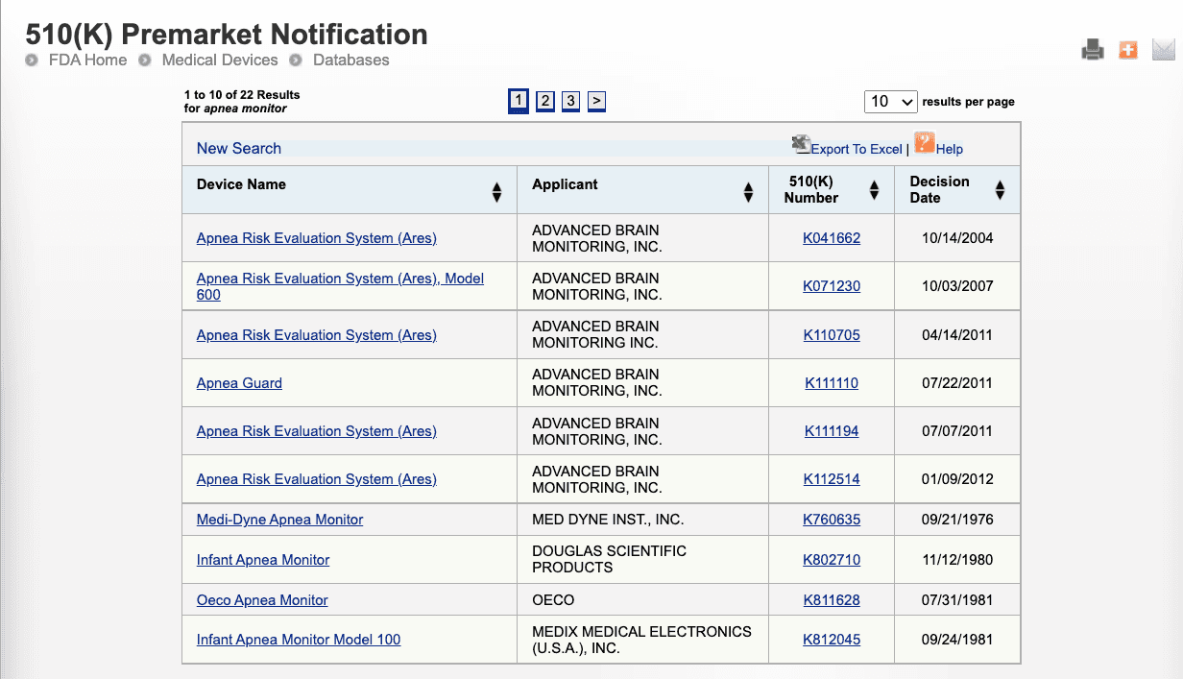Click applicant MEDIX MEDICAL ELECTRONICS (U.S.A.), INC.
1183x679 pixels.
pos(641,640)
